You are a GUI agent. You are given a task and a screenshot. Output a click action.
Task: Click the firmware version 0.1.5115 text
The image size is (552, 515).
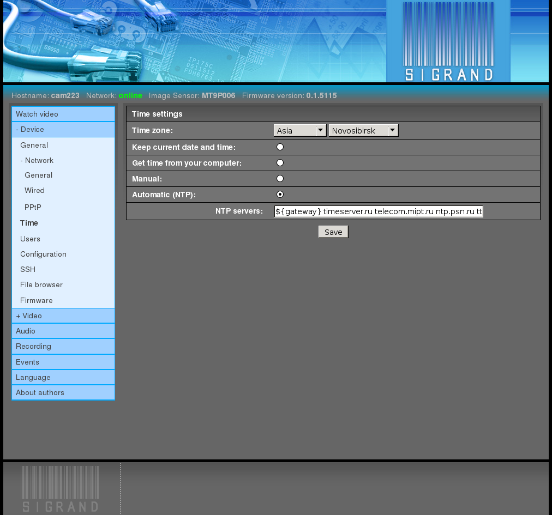coord(321,96)
